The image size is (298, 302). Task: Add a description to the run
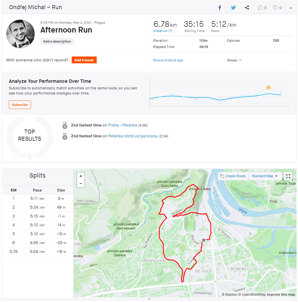[57, 41]
